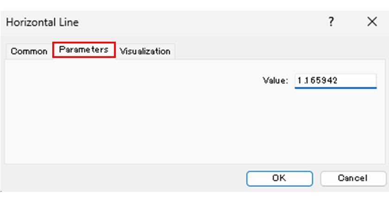Click the question mark help icon

click(331, 22)
